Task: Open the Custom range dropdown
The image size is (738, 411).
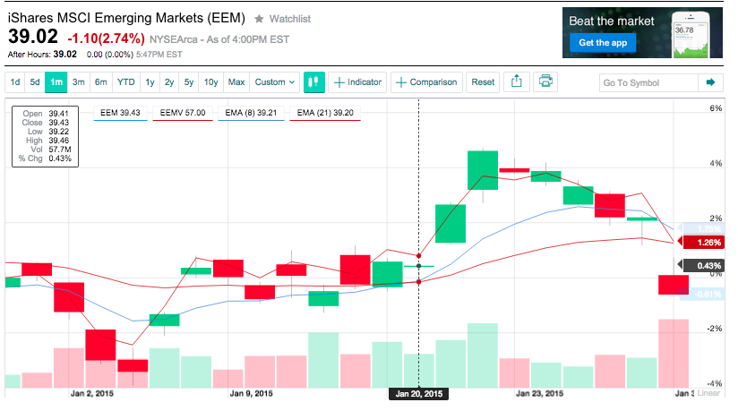Action: (274, 81)
